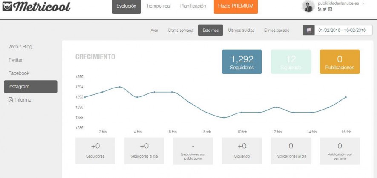Viewport: 377px width, 178px height.
Task: Open Informe report in the sidebar
Action: (x=23, y=100)
